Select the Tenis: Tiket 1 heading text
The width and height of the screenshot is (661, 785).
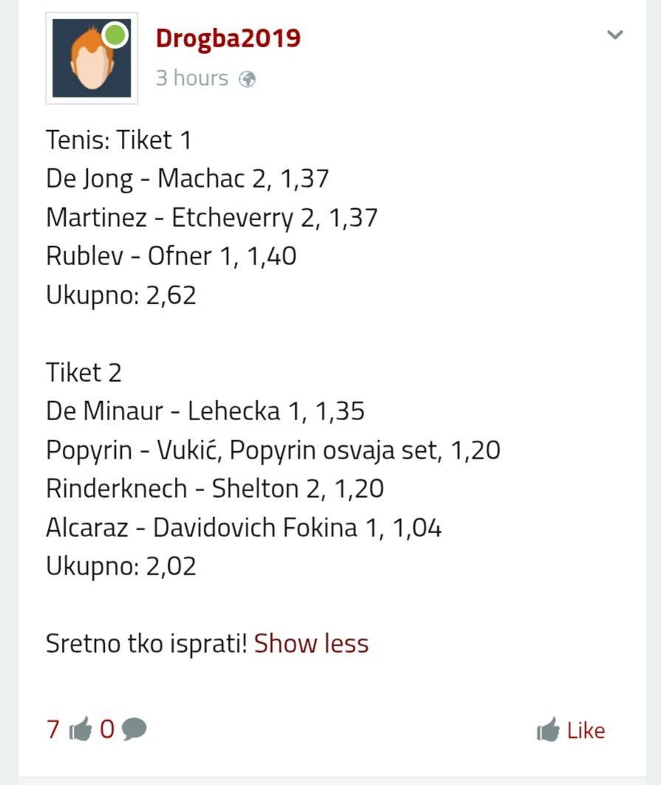(x=119, y=140)
